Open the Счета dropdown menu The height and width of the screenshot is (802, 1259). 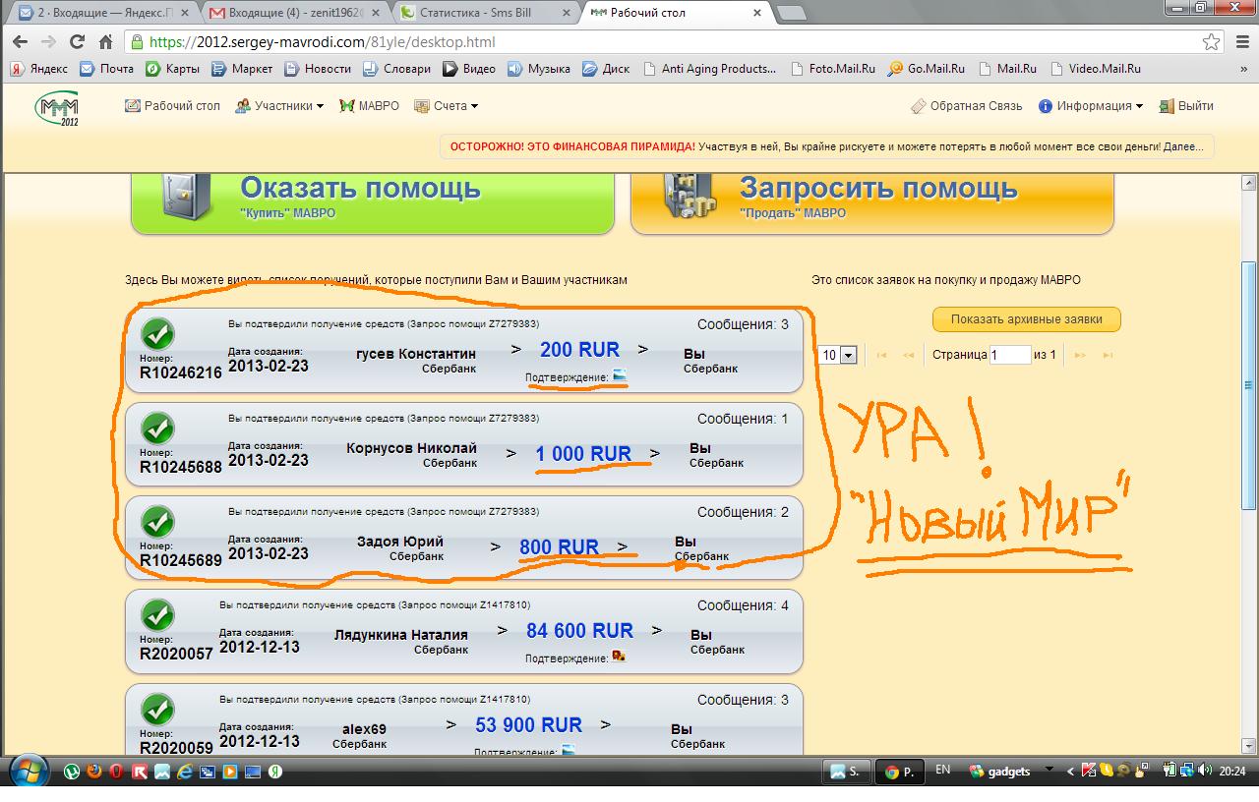(x=447, y=106)
